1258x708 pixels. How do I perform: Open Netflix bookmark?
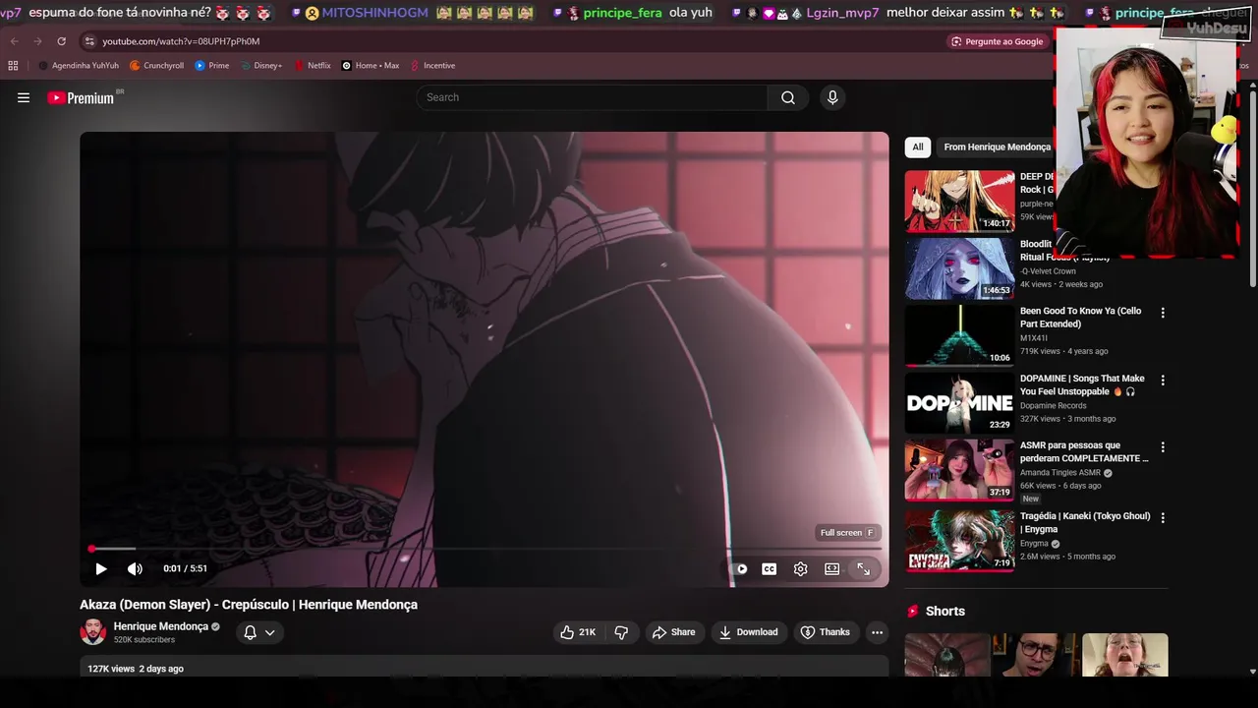pos(312,66)
